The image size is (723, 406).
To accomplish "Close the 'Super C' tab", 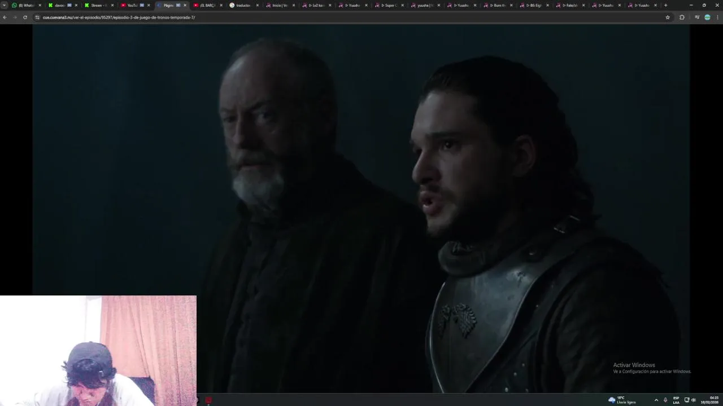I will pos(403,5).
